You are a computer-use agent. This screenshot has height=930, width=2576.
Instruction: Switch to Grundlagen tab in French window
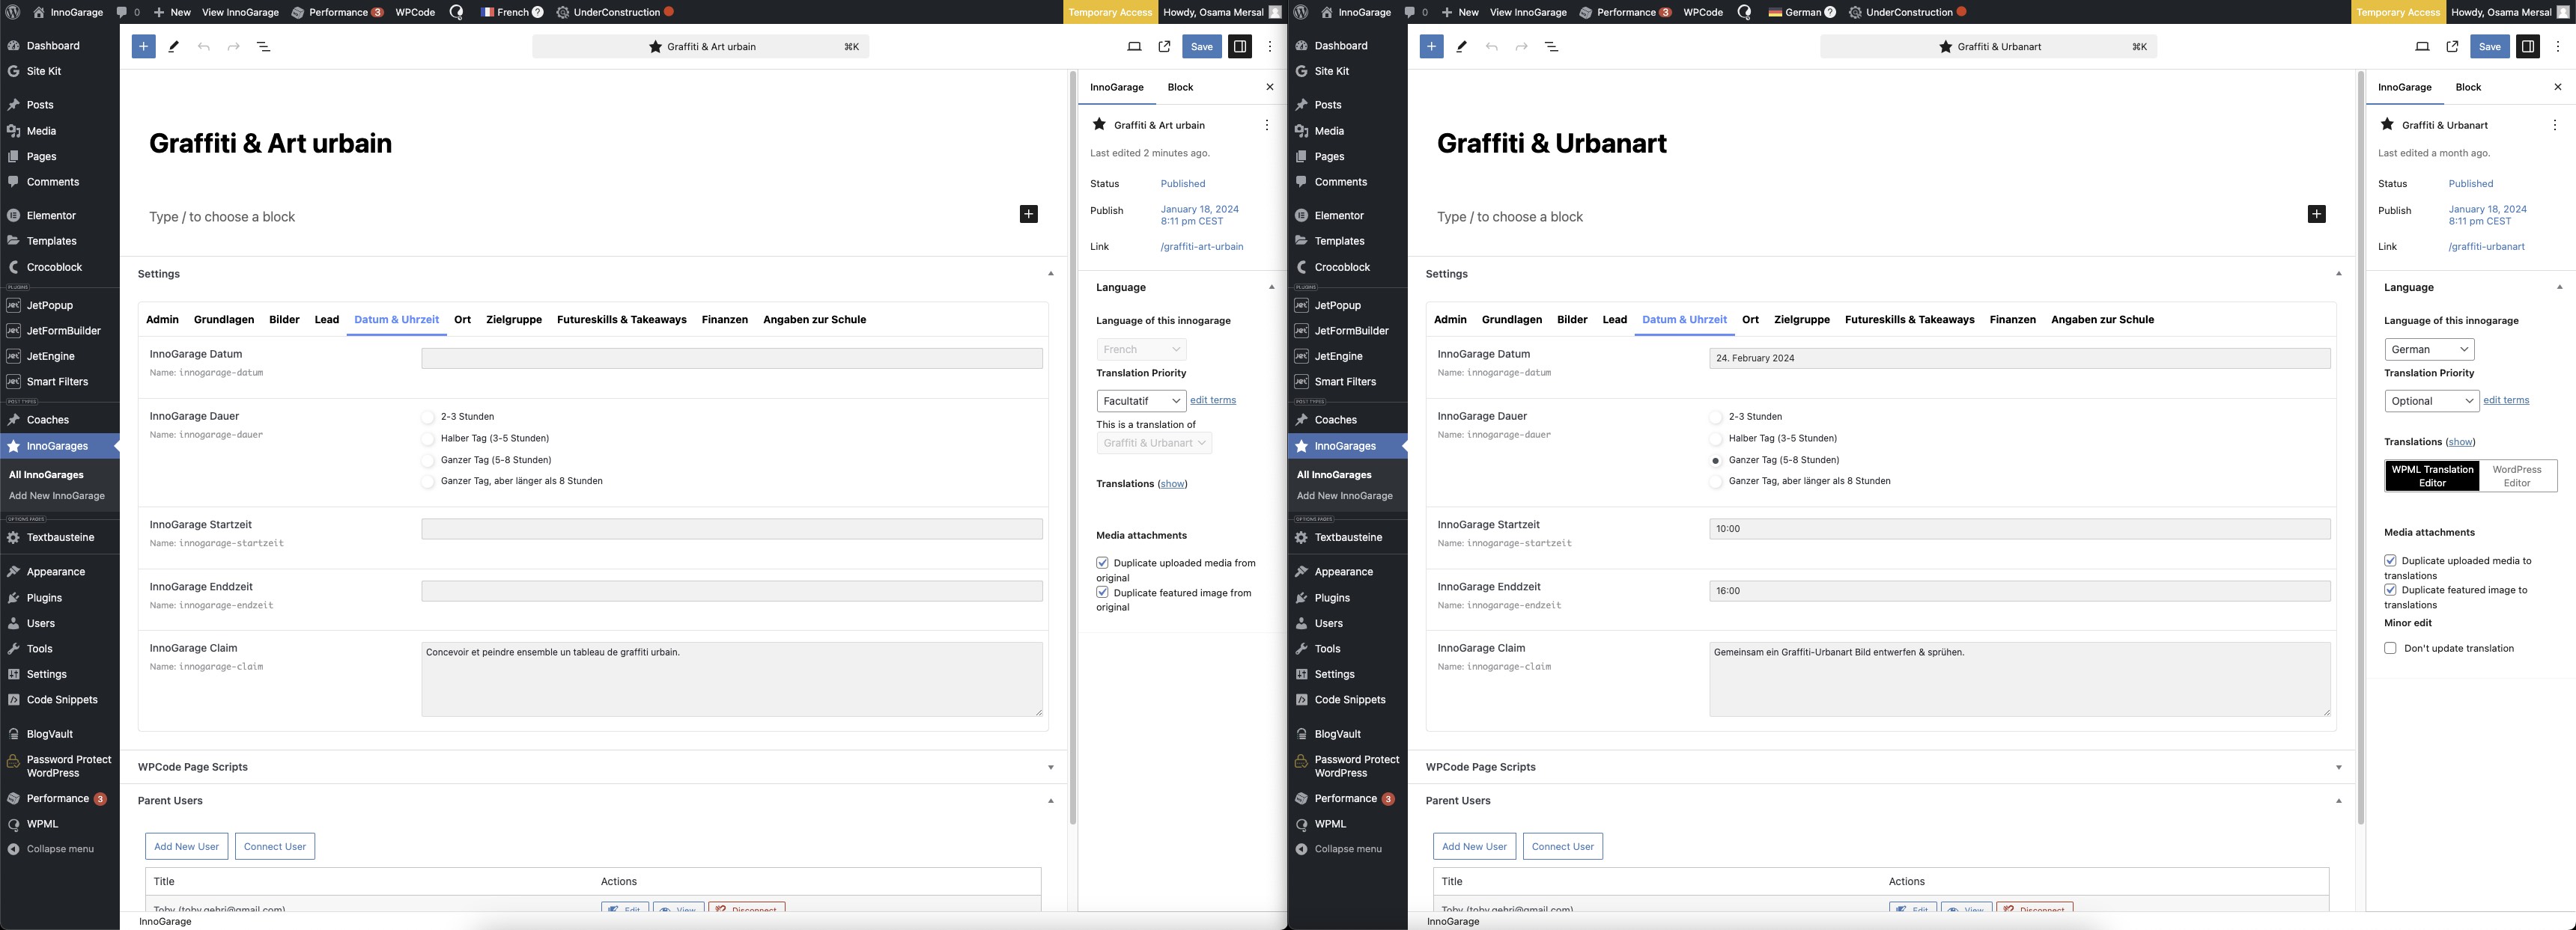(224, 319)
